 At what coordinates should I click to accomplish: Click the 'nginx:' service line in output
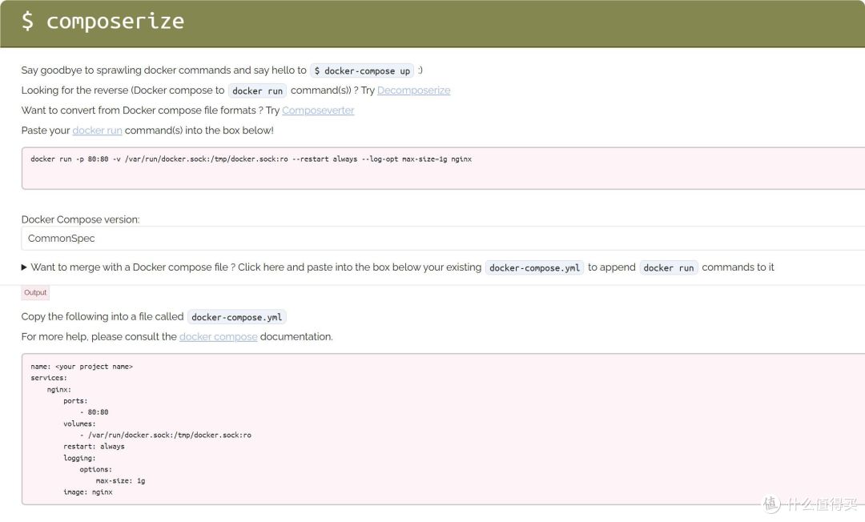pyautogui.click(x=59, y=390)
